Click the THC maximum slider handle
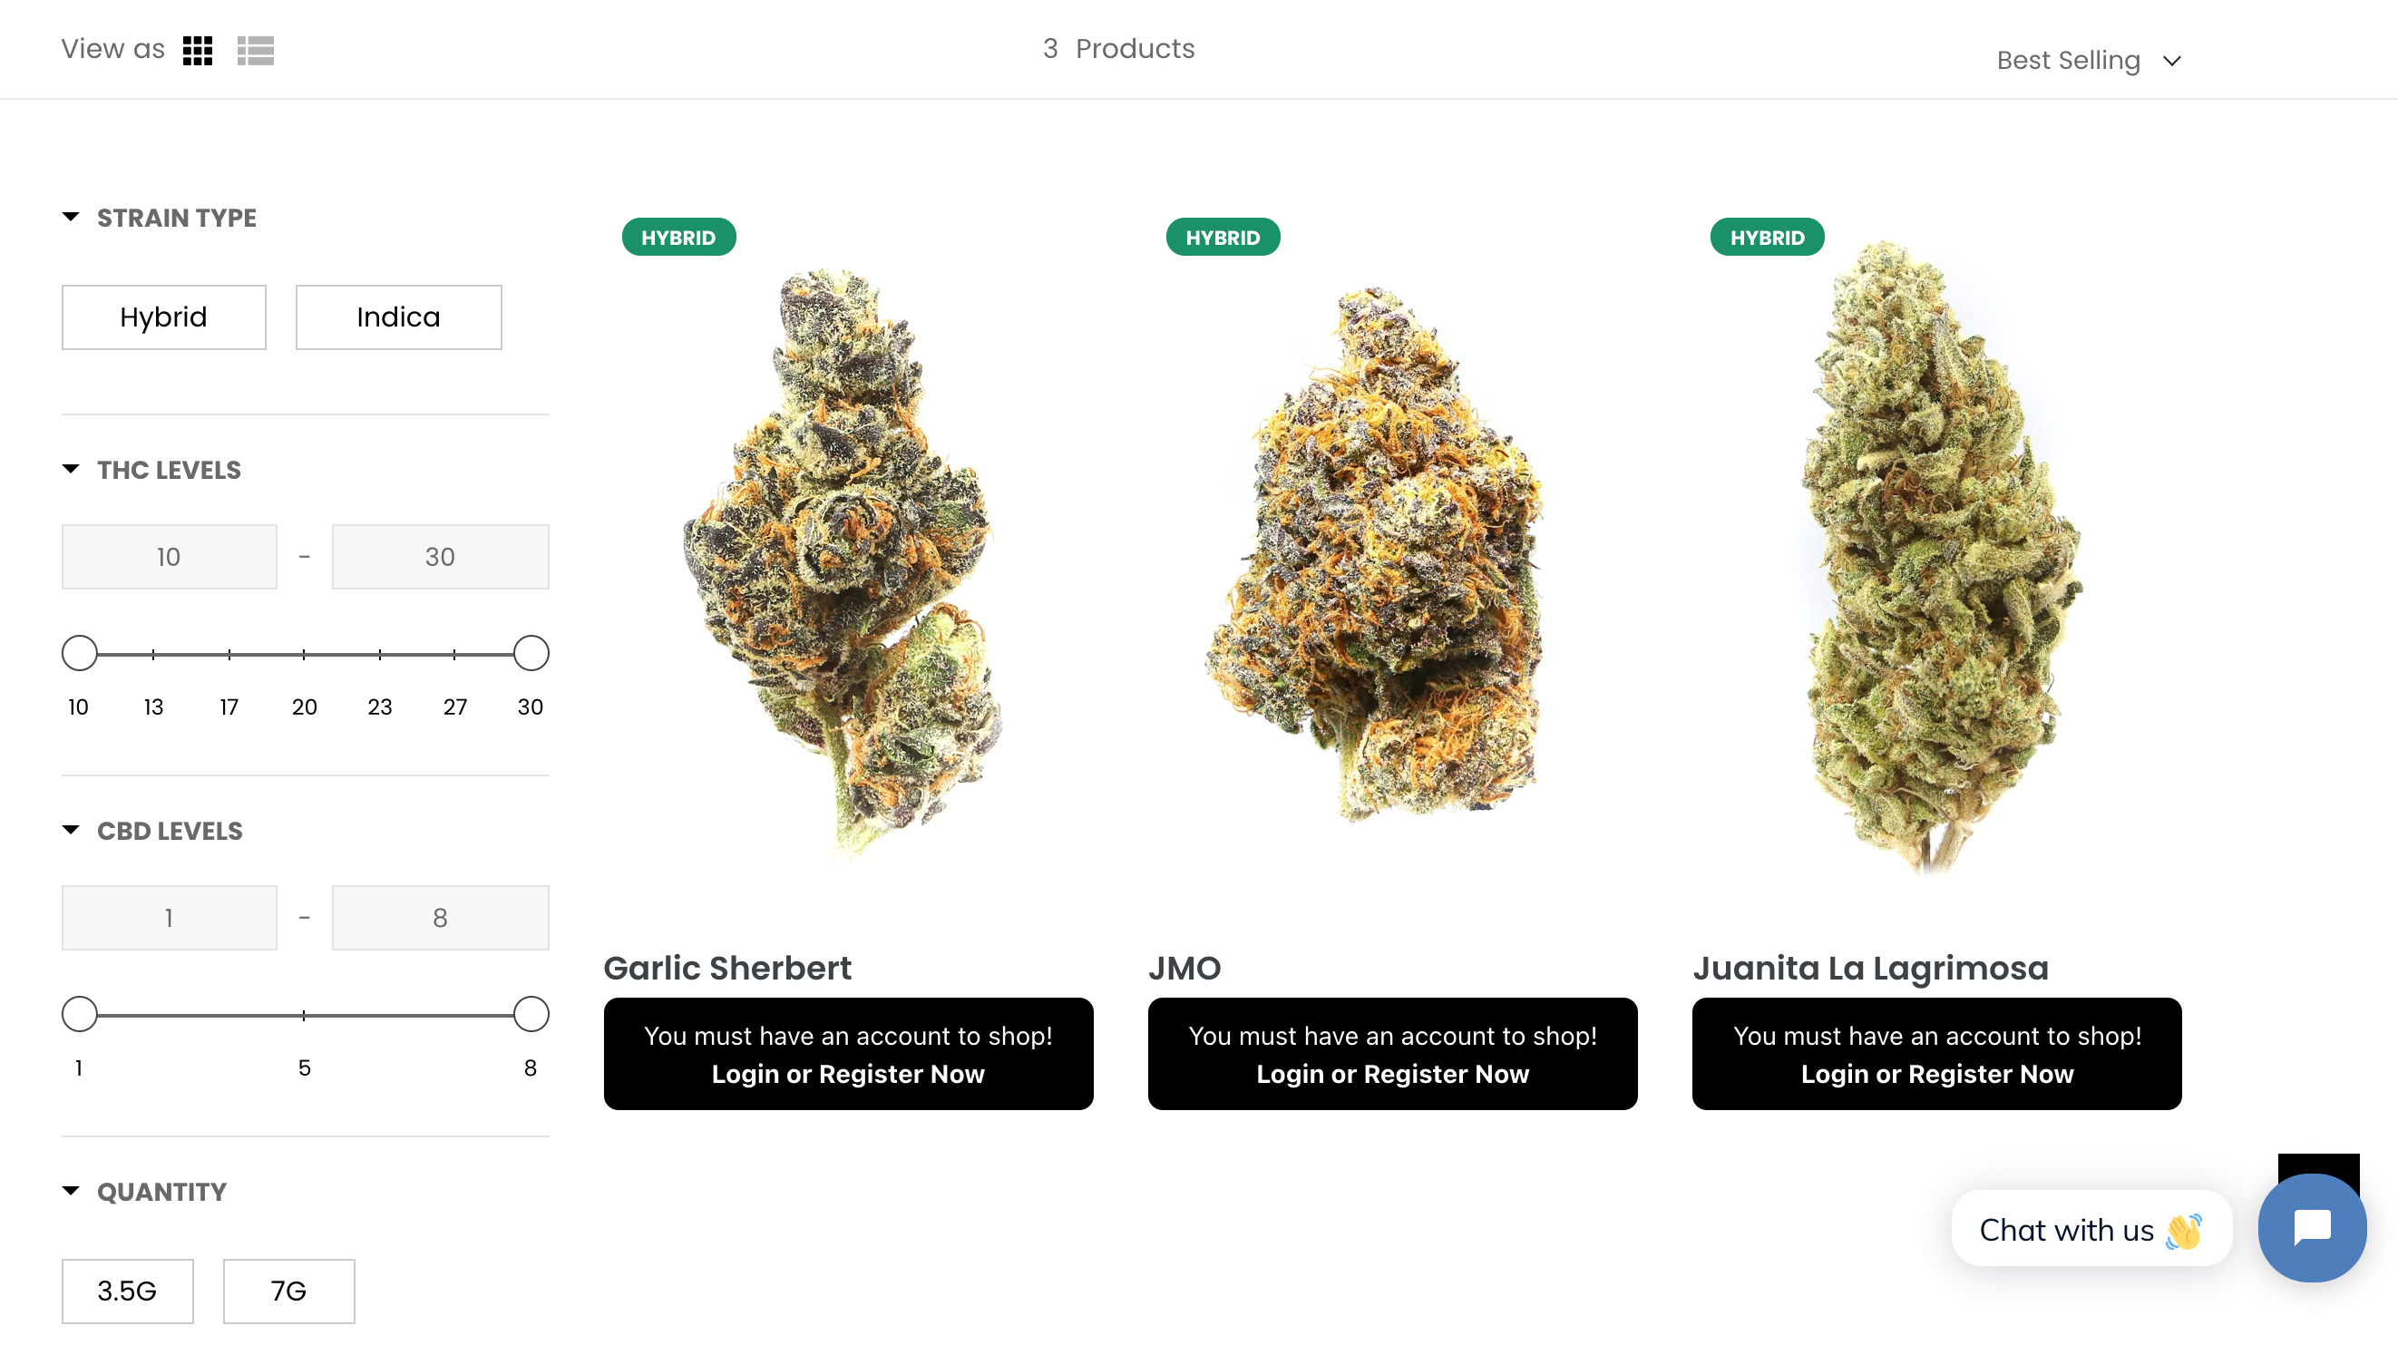Screen dimensions: 2398x1355 pos(531,653)
